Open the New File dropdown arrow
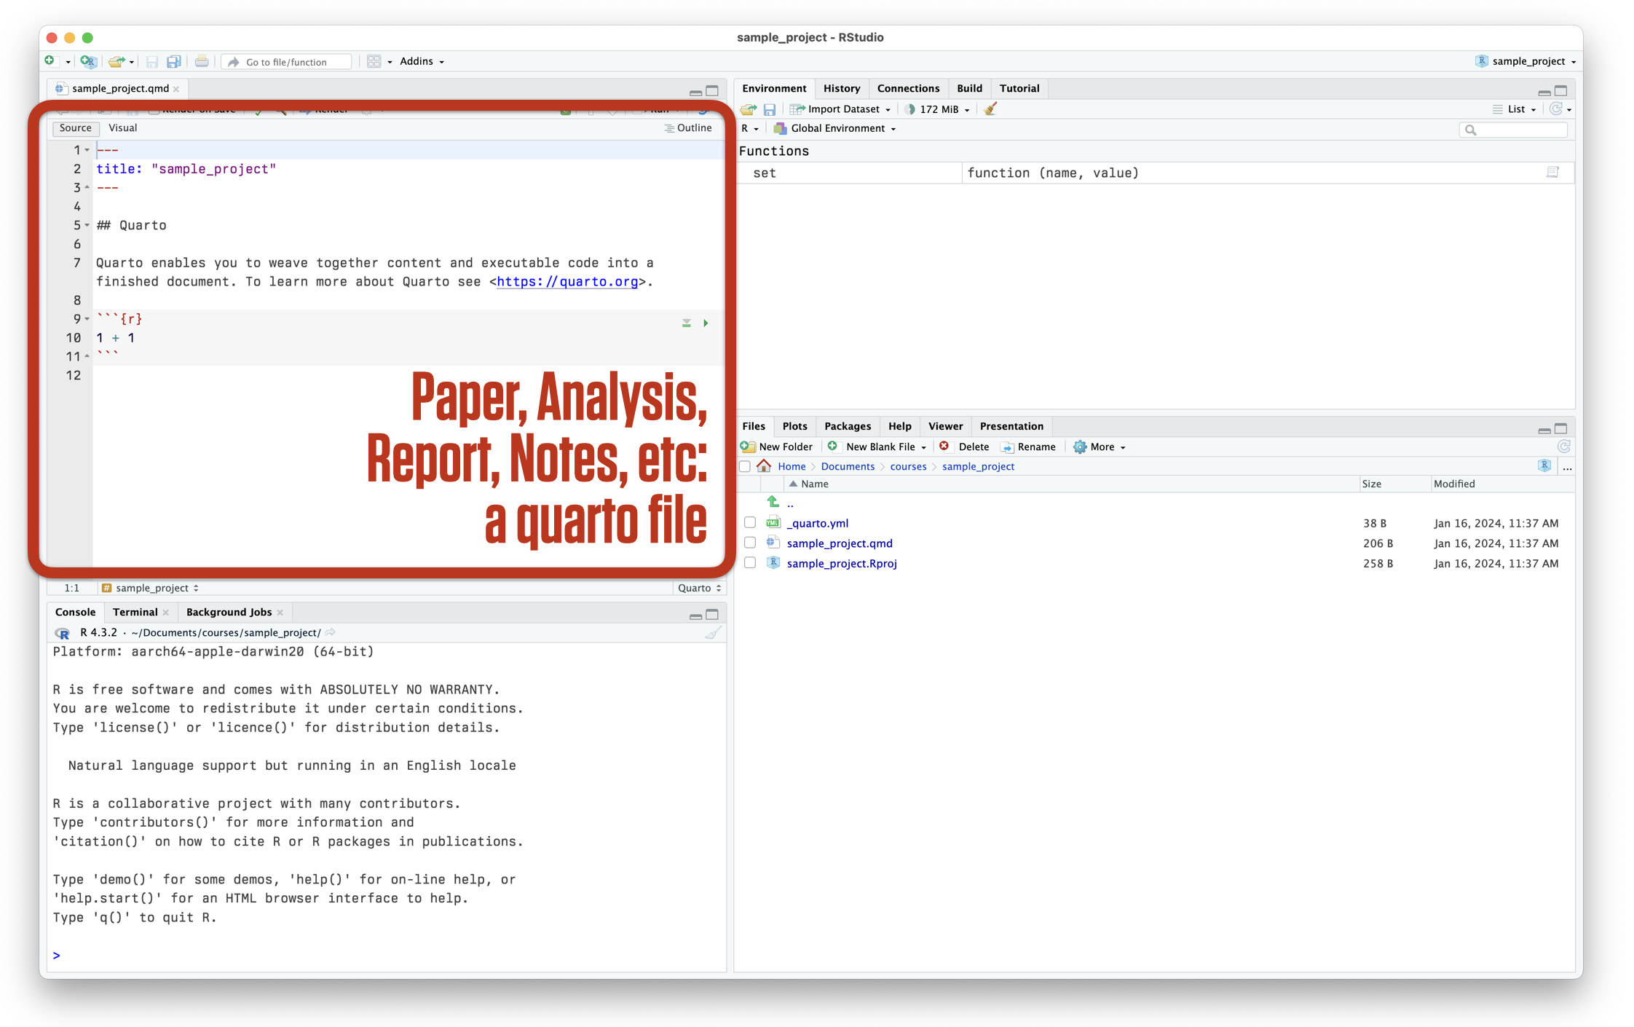Viewport: 1634px width, 1027px height. click(68, 62)
